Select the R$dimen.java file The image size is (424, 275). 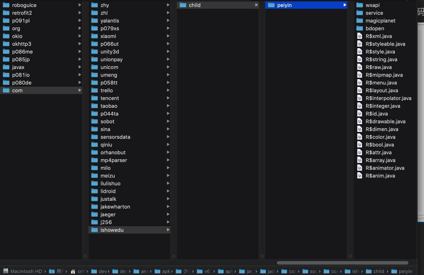pos(385,129)
